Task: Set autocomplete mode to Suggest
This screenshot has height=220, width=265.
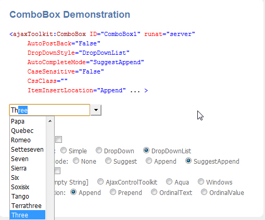Action: pyautogui.click(x=108, y=161)
